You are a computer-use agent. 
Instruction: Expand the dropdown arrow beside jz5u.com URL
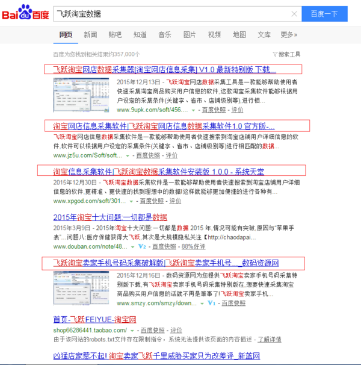(x=128, y=156)
